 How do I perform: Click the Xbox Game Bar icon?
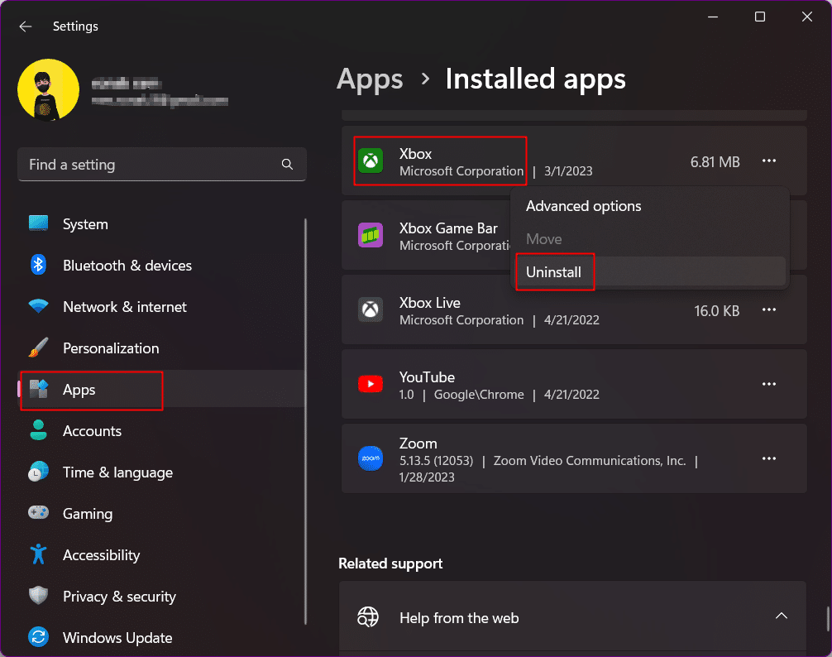(371, 235)
